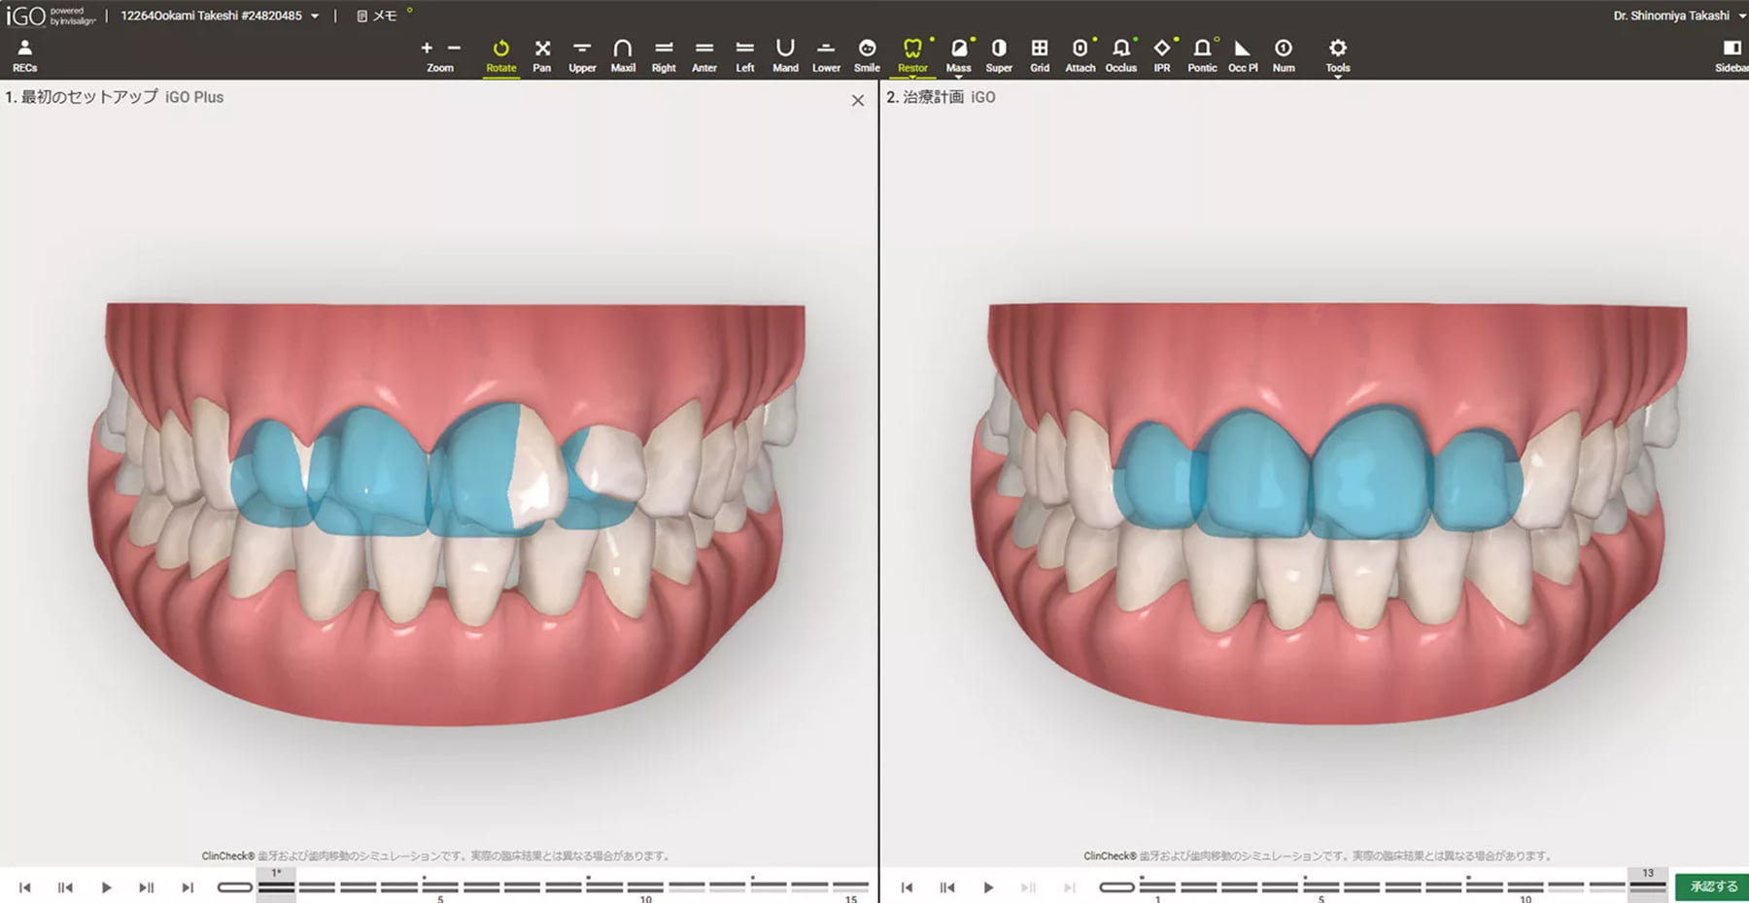Select the Rotate tool
Viewport: 1749px width, 903px height.
tap(500, 55)
